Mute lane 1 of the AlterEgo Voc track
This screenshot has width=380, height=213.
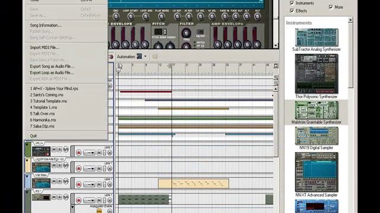click(99, 169)
